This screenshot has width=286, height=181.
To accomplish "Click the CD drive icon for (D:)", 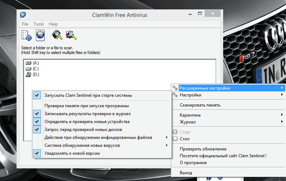I will [28, 74].
